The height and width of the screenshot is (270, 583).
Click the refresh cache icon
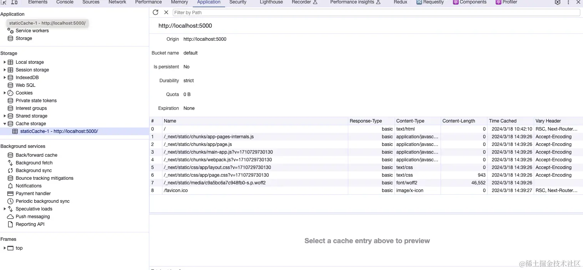(x=155, y=12)
